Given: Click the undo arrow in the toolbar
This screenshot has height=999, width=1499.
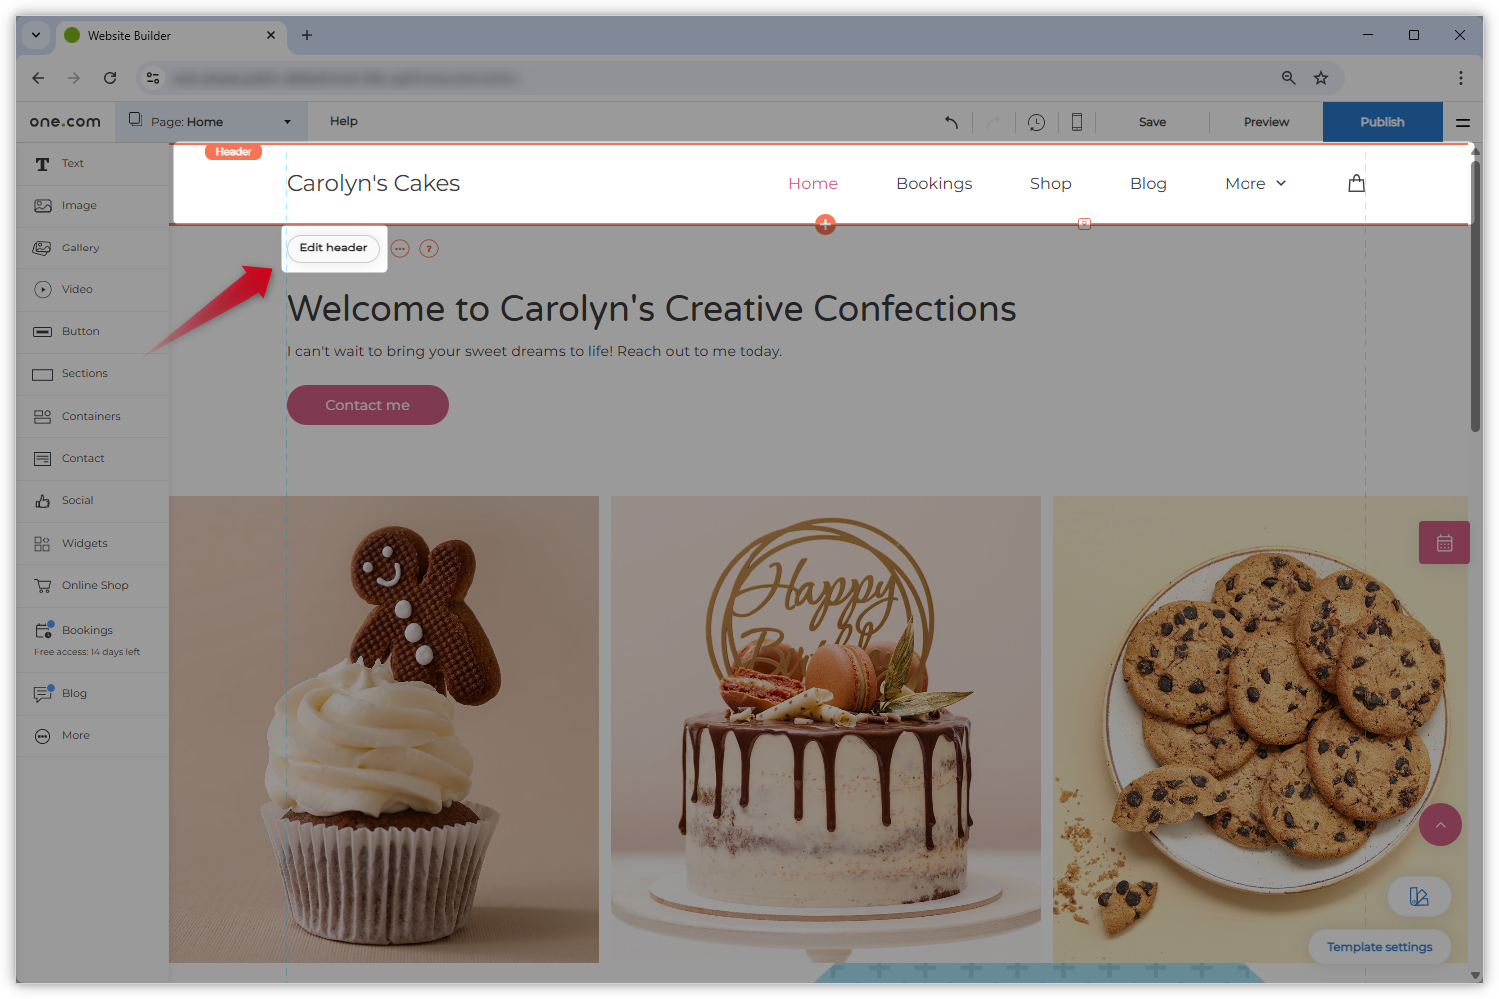Looking at the screenshot, I should [x=950, y=121].
